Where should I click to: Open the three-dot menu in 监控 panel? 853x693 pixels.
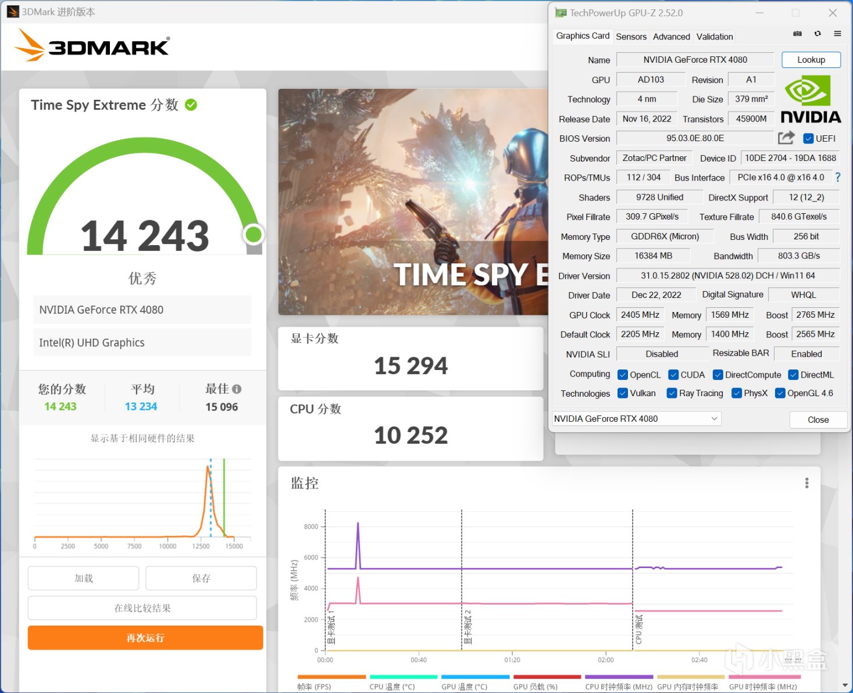point(806,483)
